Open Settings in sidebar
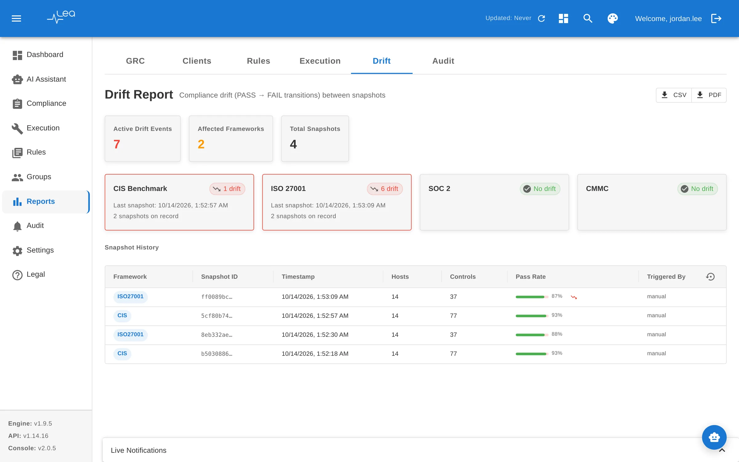This screenshot has width=739, height=462. [46, 250]
